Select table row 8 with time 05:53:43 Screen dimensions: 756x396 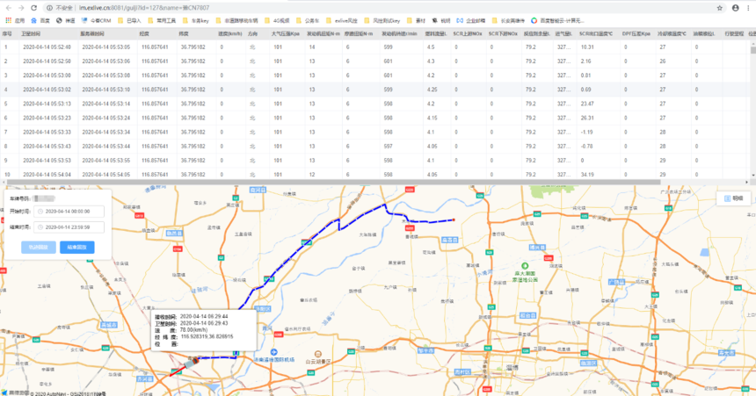375,146
